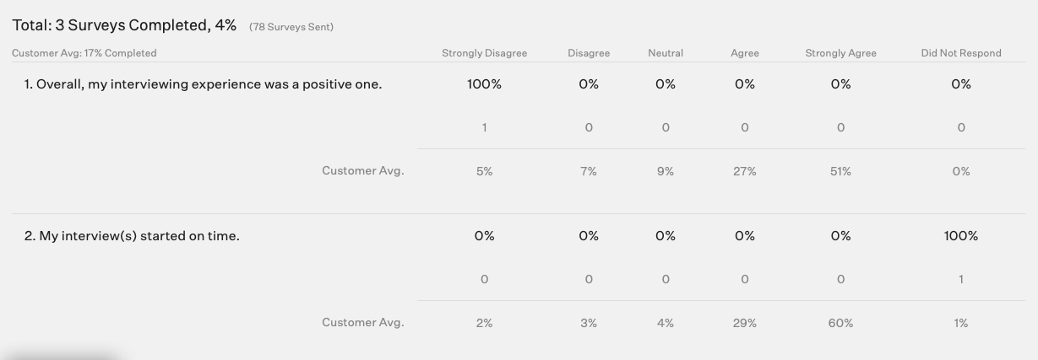Screen dimensions: 1038x360
Task: Select question 2 about interviews starting on time
Action: [x=132, y=236]
